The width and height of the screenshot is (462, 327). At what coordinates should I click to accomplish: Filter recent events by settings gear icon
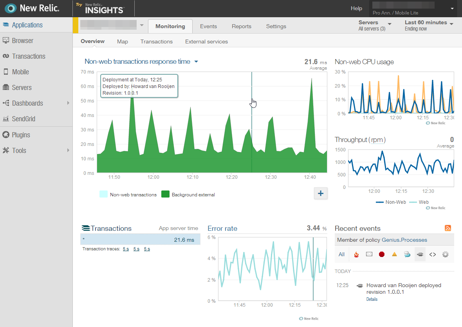coord(445,254)
